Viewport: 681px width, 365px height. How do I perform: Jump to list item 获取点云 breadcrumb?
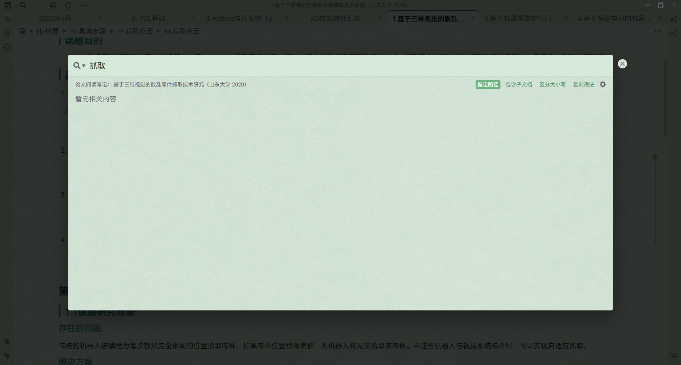[x=135, y=31]
